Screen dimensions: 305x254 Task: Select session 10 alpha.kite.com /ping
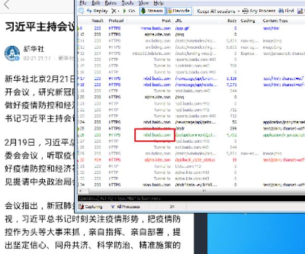[x=191, y=35]
